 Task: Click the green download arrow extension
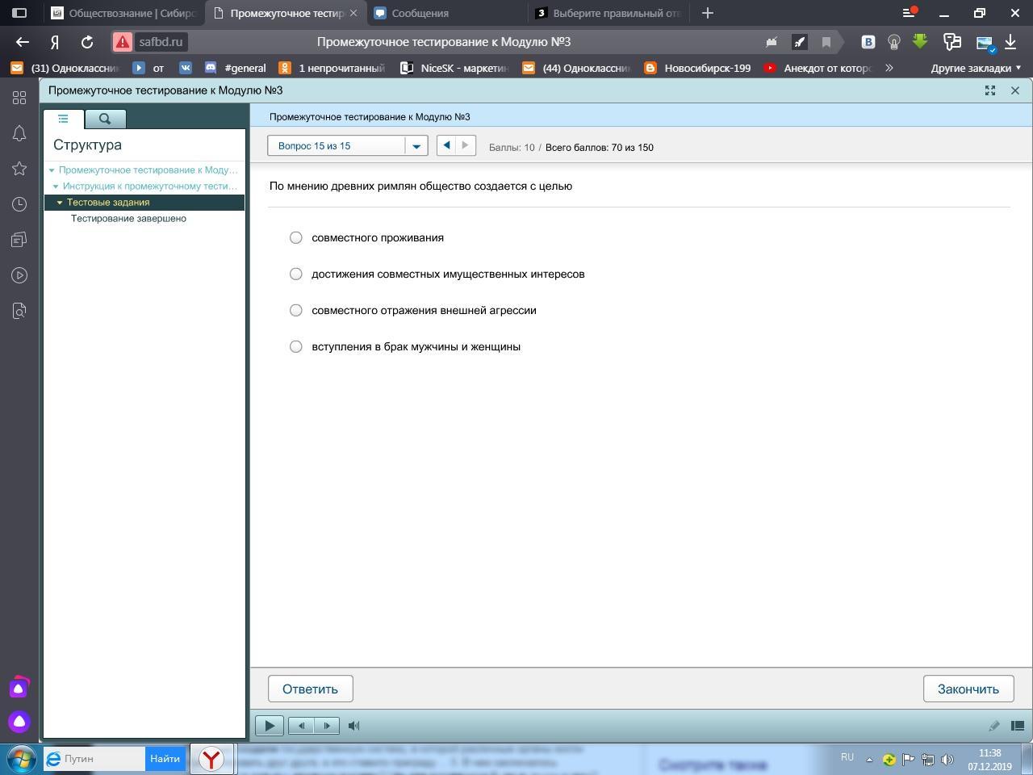919,41
